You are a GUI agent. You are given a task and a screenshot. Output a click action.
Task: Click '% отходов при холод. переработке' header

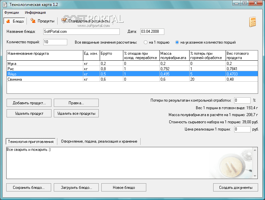(141, 55)
